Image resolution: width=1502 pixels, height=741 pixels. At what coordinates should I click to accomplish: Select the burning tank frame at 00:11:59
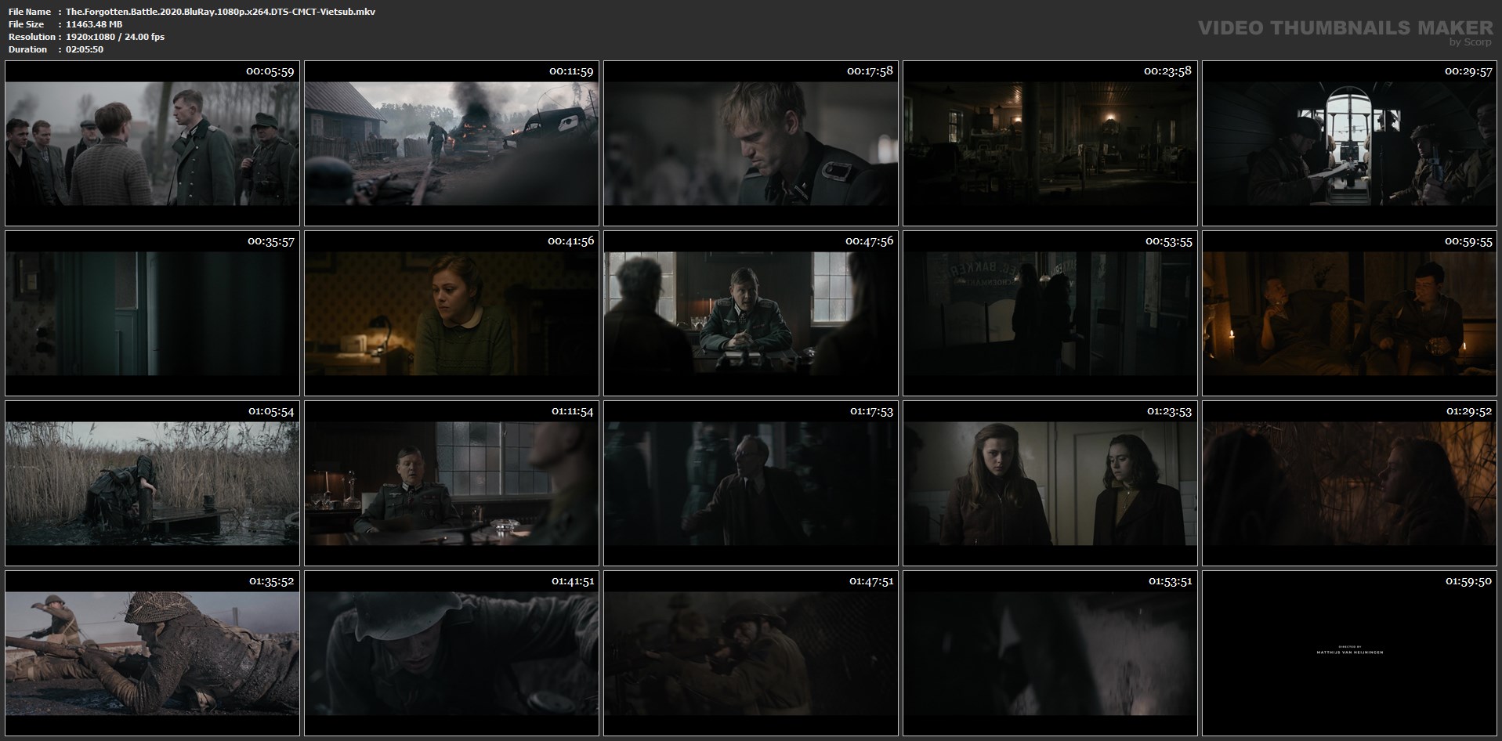pos(451,143)
